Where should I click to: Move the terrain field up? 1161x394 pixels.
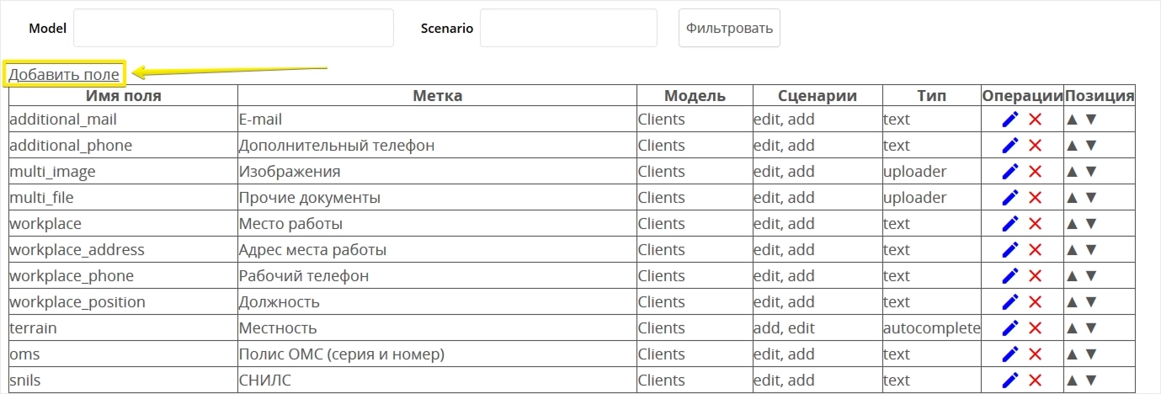click(x=1073, y=328)
